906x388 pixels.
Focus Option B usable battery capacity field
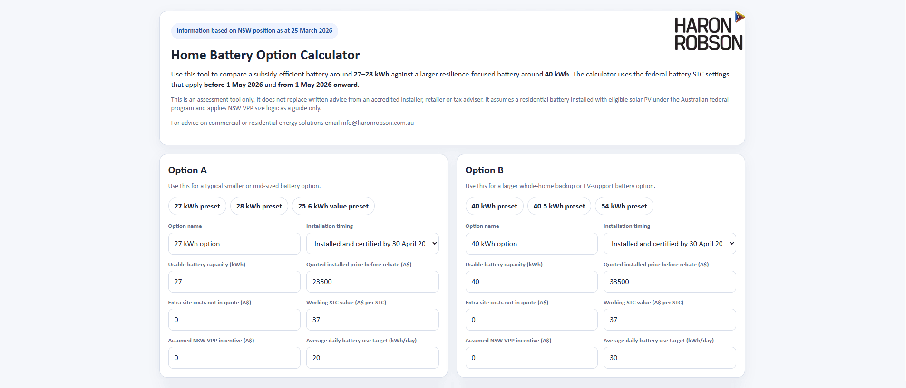[531, 282]
